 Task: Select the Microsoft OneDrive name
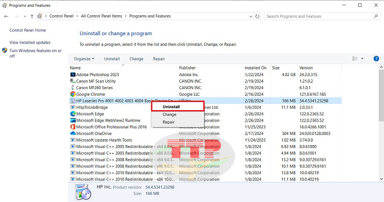pos(94,134)
